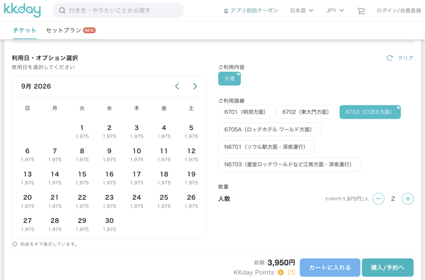Click カートに入れる button

330,268
